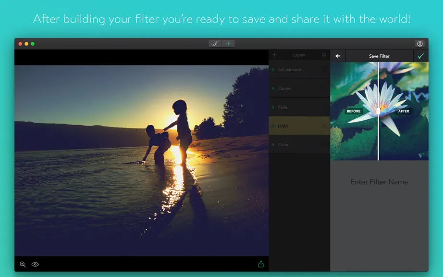Viewport: 443px width, 277px height.
Task: Click the before/after divider handle
Action: (x=378, y=111)
